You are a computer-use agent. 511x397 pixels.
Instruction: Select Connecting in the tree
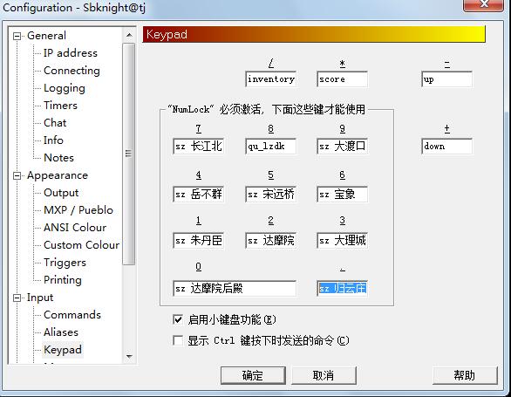click(x=72, y=71)
